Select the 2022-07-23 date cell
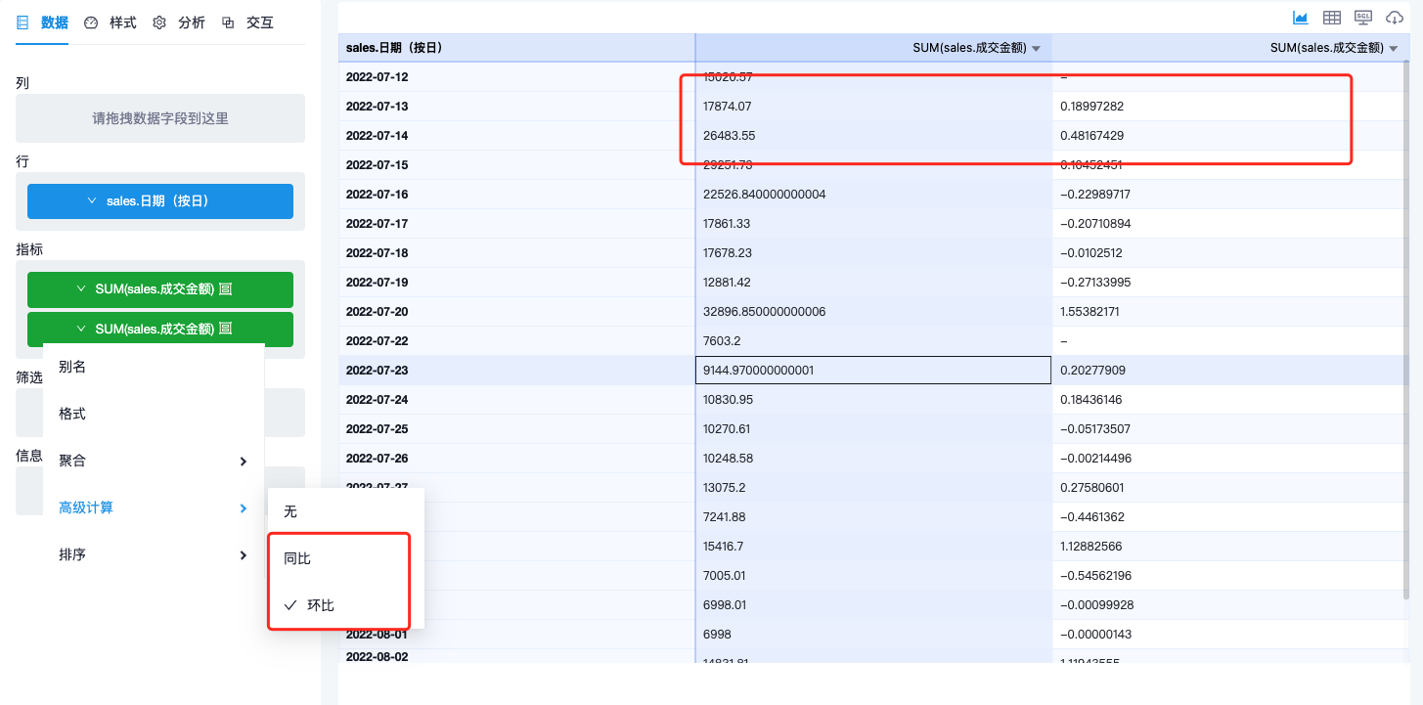Screen dimensions: 1423x705 tap(516, 371)
